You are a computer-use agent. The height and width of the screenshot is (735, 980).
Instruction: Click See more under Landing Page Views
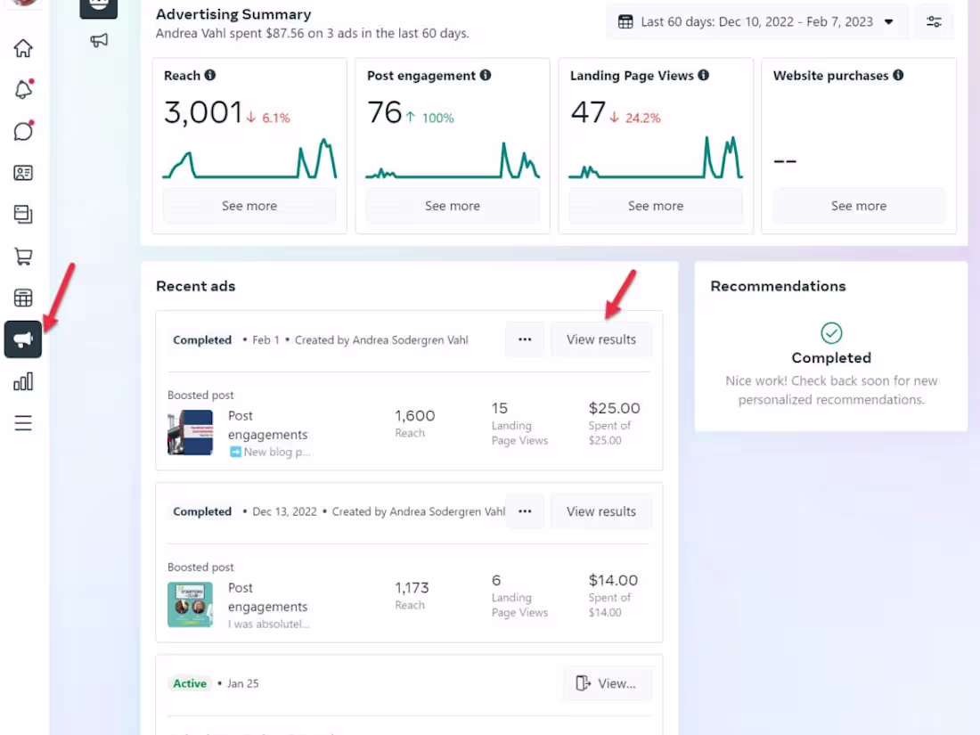tap(656, 206)
